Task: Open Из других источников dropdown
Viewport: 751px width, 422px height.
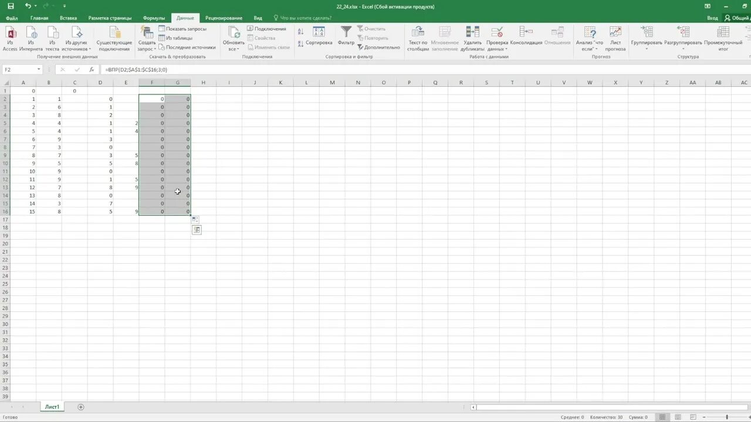Action: pyautogui.click(x=76, y=39)
